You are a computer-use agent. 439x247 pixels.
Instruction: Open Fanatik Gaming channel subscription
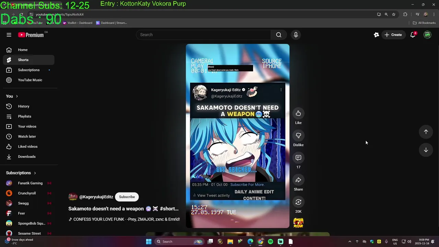[x=29, y=183]
